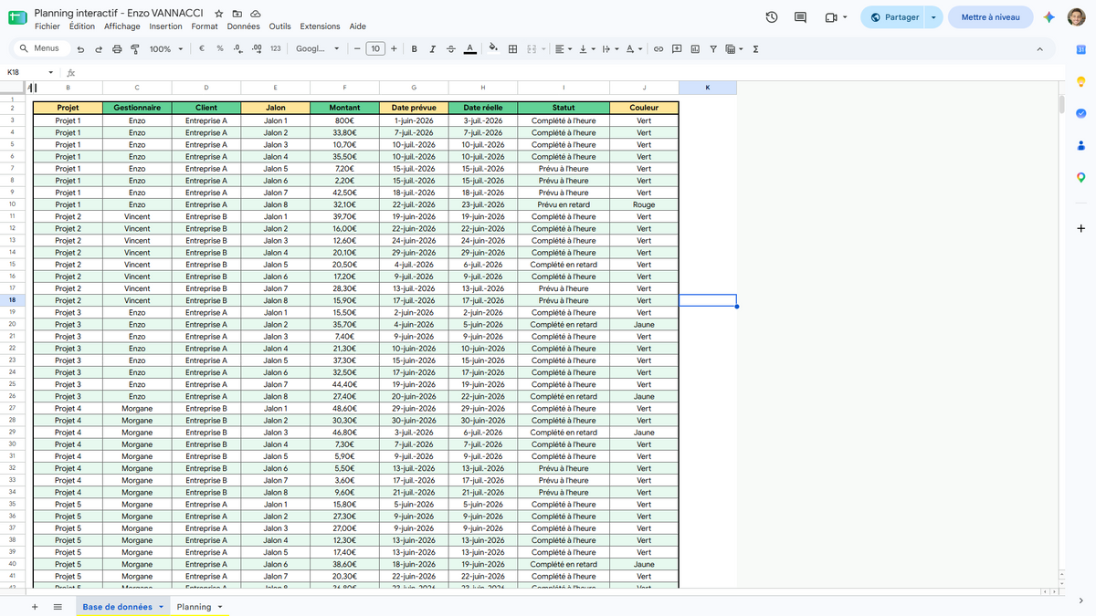Image resolution: width=1096 pixels, height=616 pixels.
Task: Toggle strikethrough formatting
Action: pos(451,49)
